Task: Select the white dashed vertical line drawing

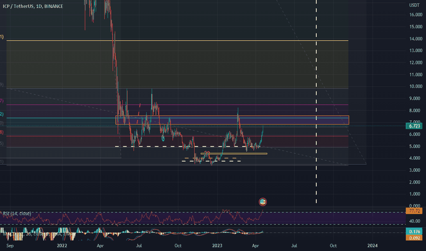Action: 316,102
